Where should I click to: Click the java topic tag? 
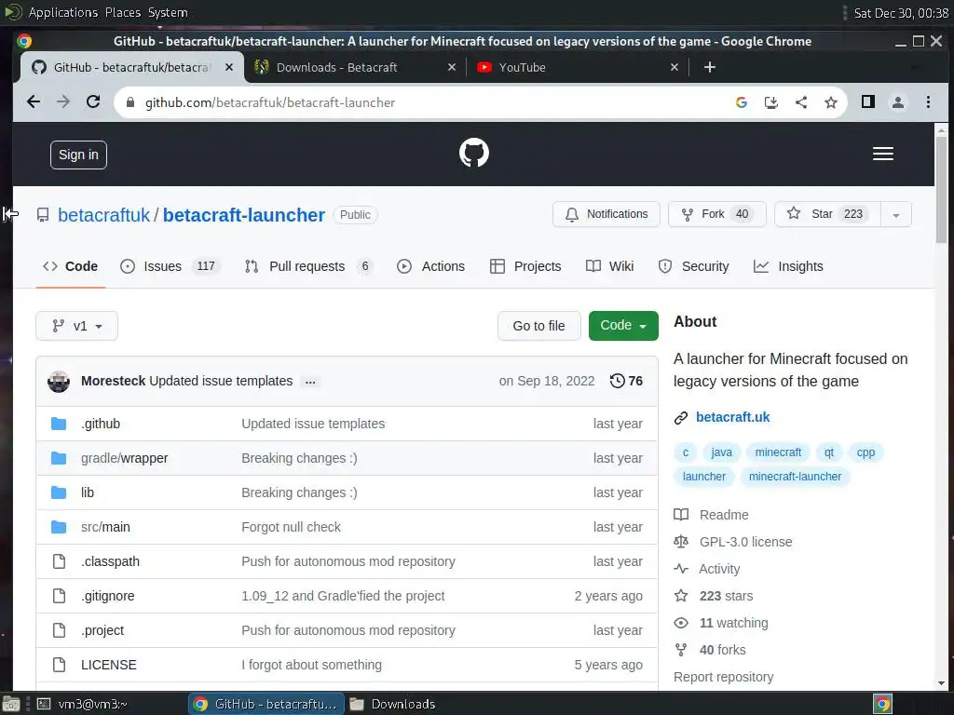(722, 452)
